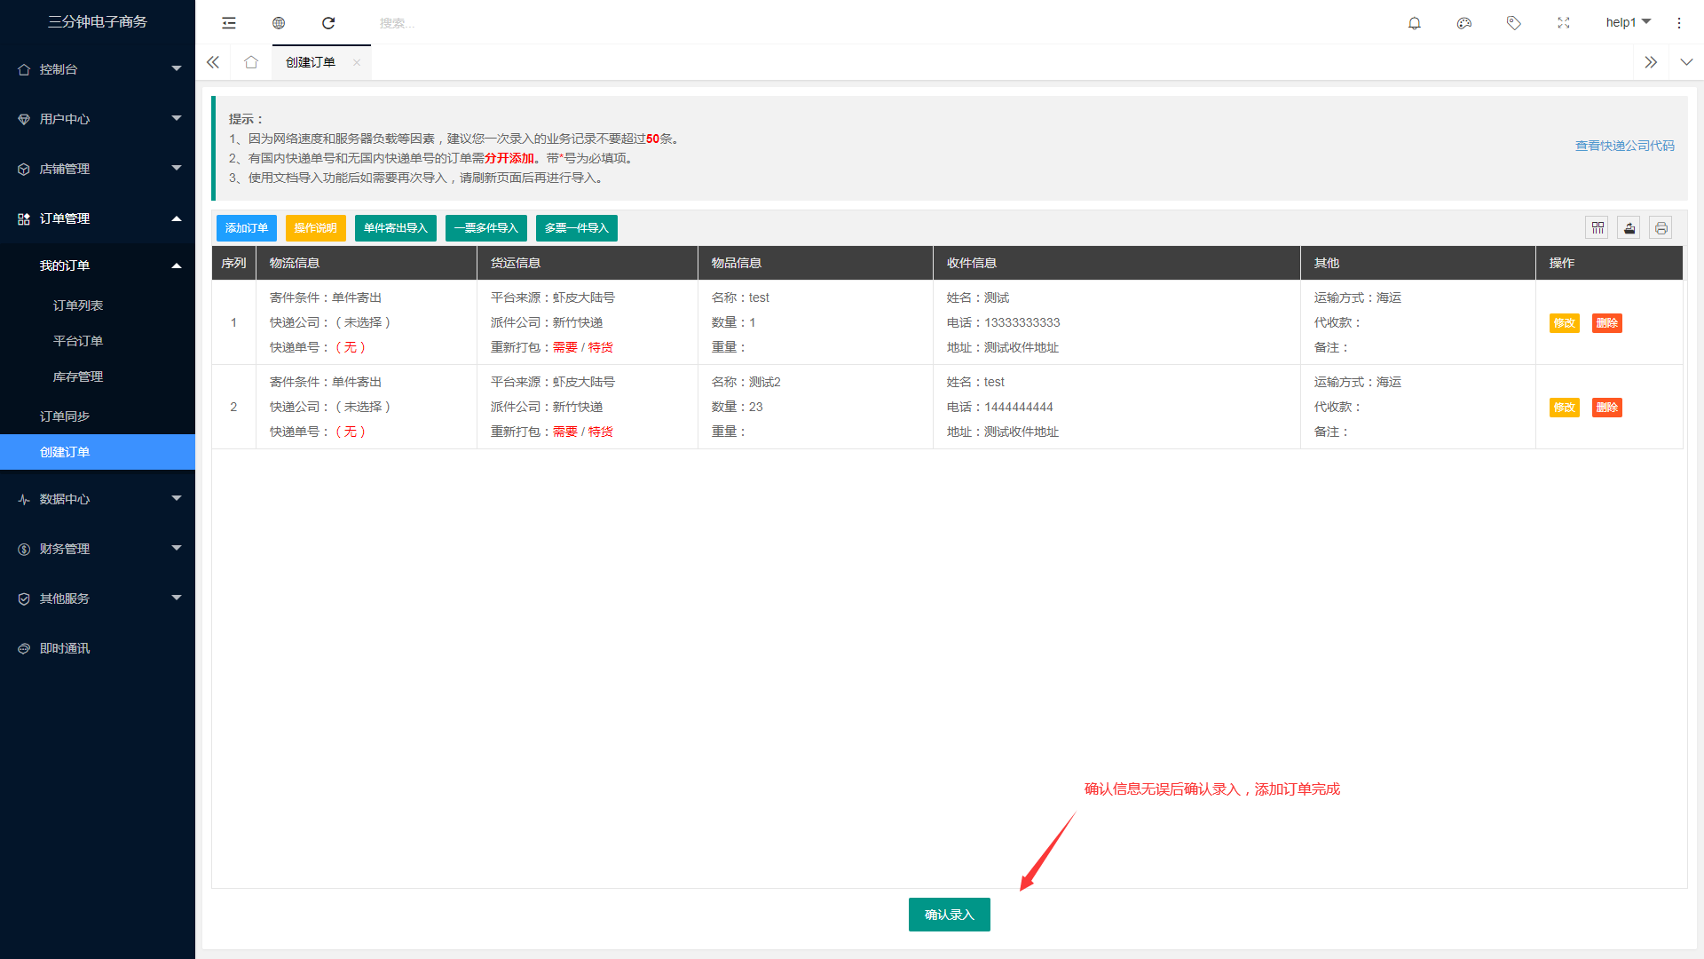
Task: Open theme palette icon
Action: point(1464,23)
